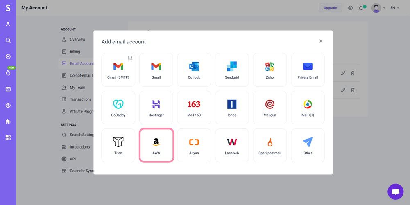Image resolution: width=410 pixels, height=205 pixels.
Task: Close the Add email account dialog
Action: click(x=321, y=41)
